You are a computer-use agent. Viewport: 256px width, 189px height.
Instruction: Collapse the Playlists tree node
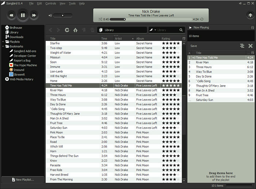3,42
